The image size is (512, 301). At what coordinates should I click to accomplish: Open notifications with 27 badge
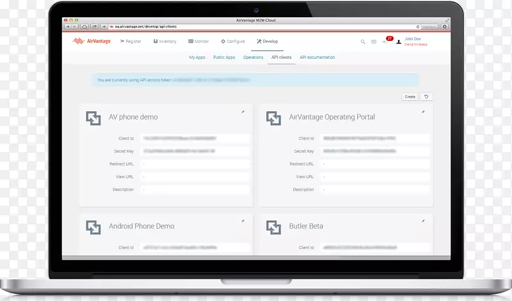tap(387, 40)
